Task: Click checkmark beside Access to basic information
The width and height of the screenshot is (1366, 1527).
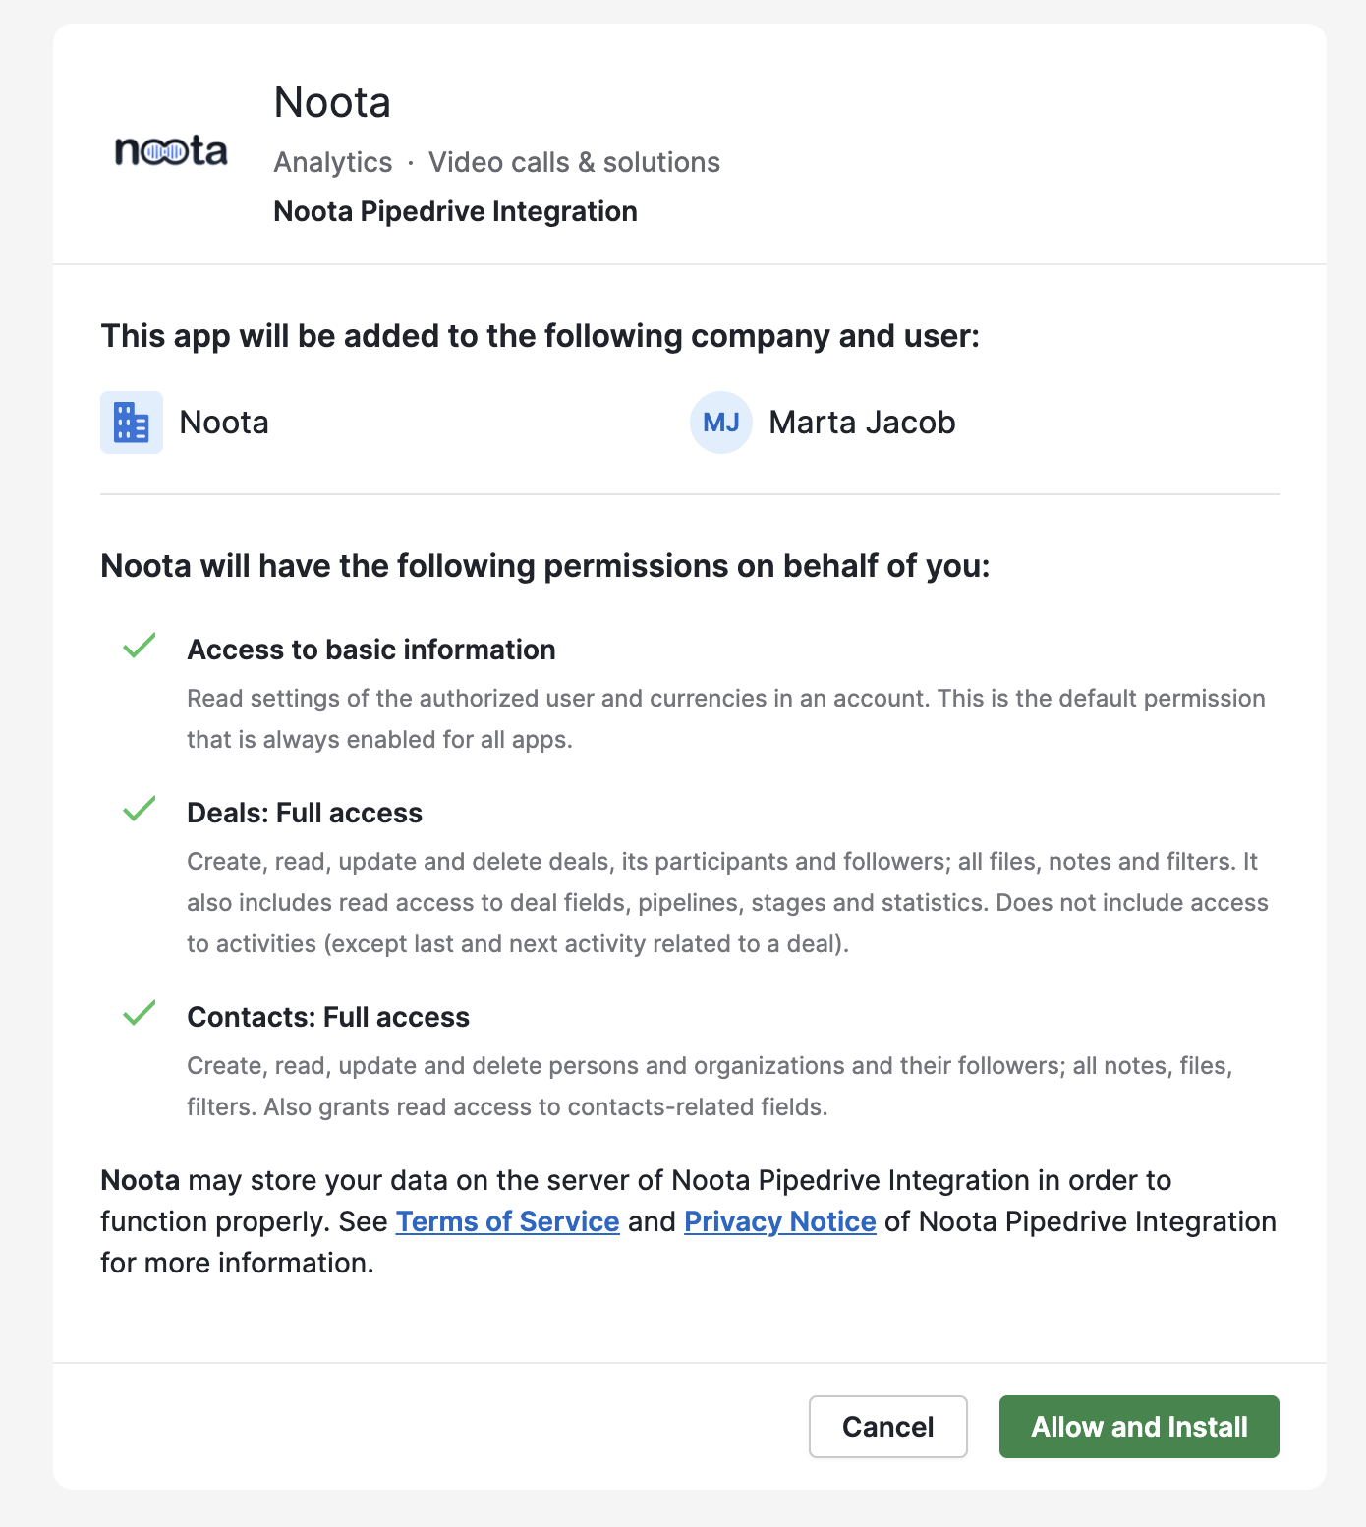Action: coord(140,647)
